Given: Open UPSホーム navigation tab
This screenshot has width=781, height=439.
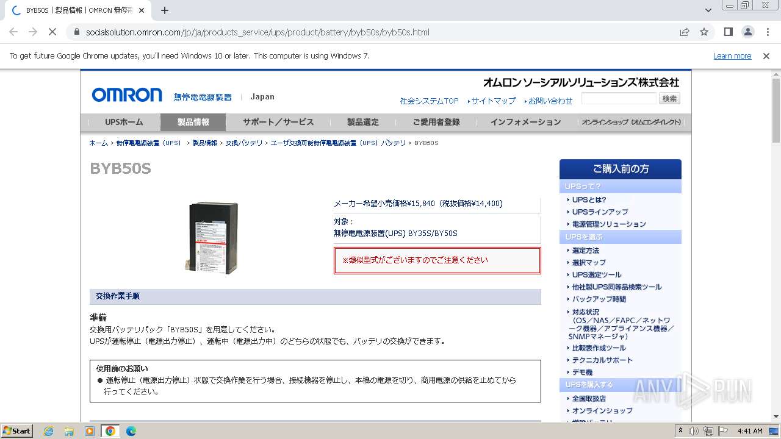Looking at the screenshot, I should (x=124, y=122).
